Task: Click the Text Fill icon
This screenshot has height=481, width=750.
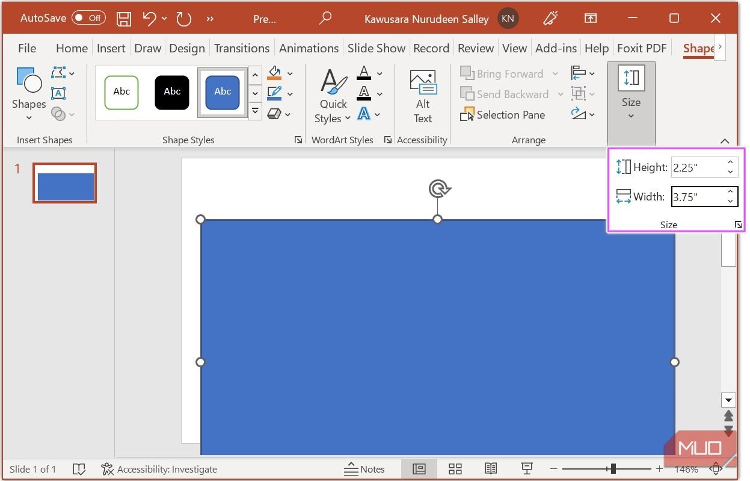Action: tap(364, 73)
